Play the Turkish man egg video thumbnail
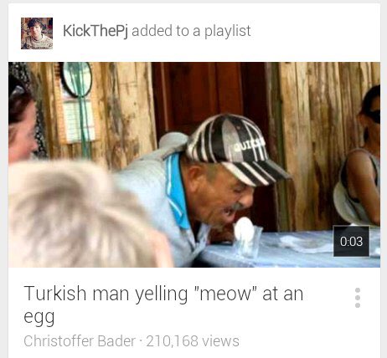387x358 pixels. [x=194, y=165]
